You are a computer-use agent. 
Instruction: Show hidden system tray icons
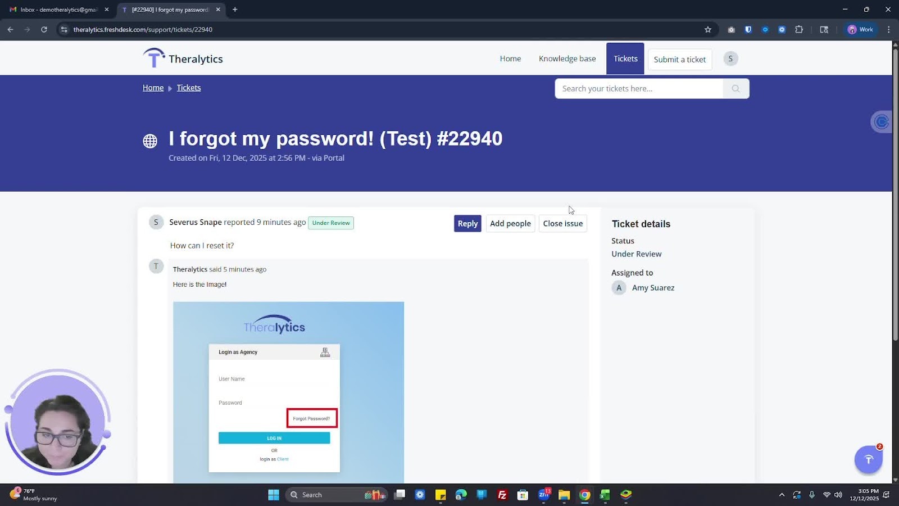tap(782, 495)
